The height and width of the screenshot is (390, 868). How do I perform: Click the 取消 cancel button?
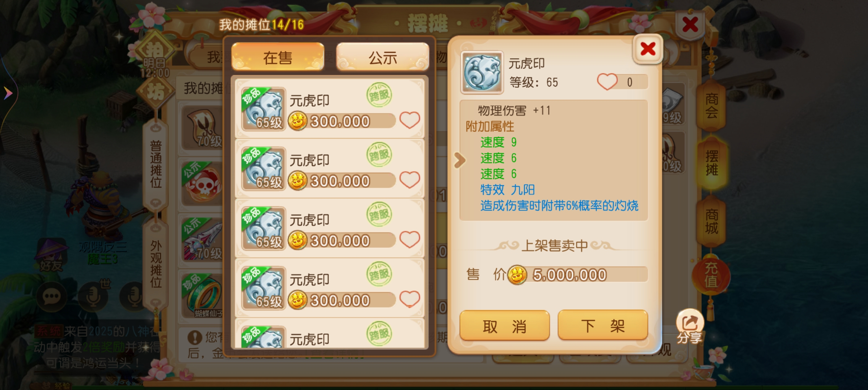point(505,326)
